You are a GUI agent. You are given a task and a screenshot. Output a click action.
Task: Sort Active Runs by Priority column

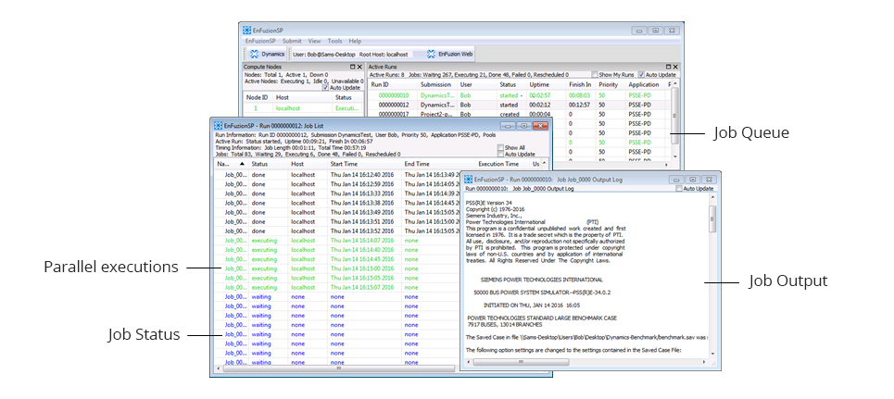(611, 84)
